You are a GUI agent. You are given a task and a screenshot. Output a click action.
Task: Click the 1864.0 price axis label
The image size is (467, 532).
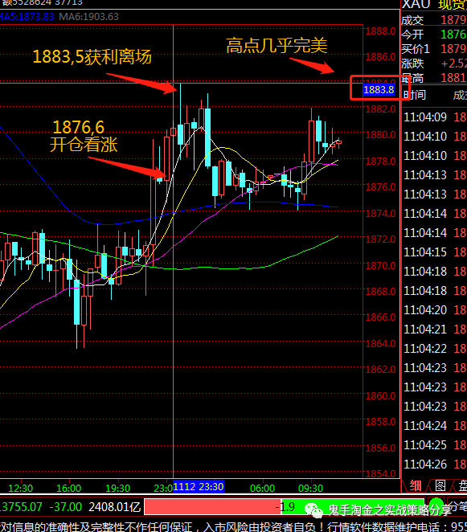point(380,343)
